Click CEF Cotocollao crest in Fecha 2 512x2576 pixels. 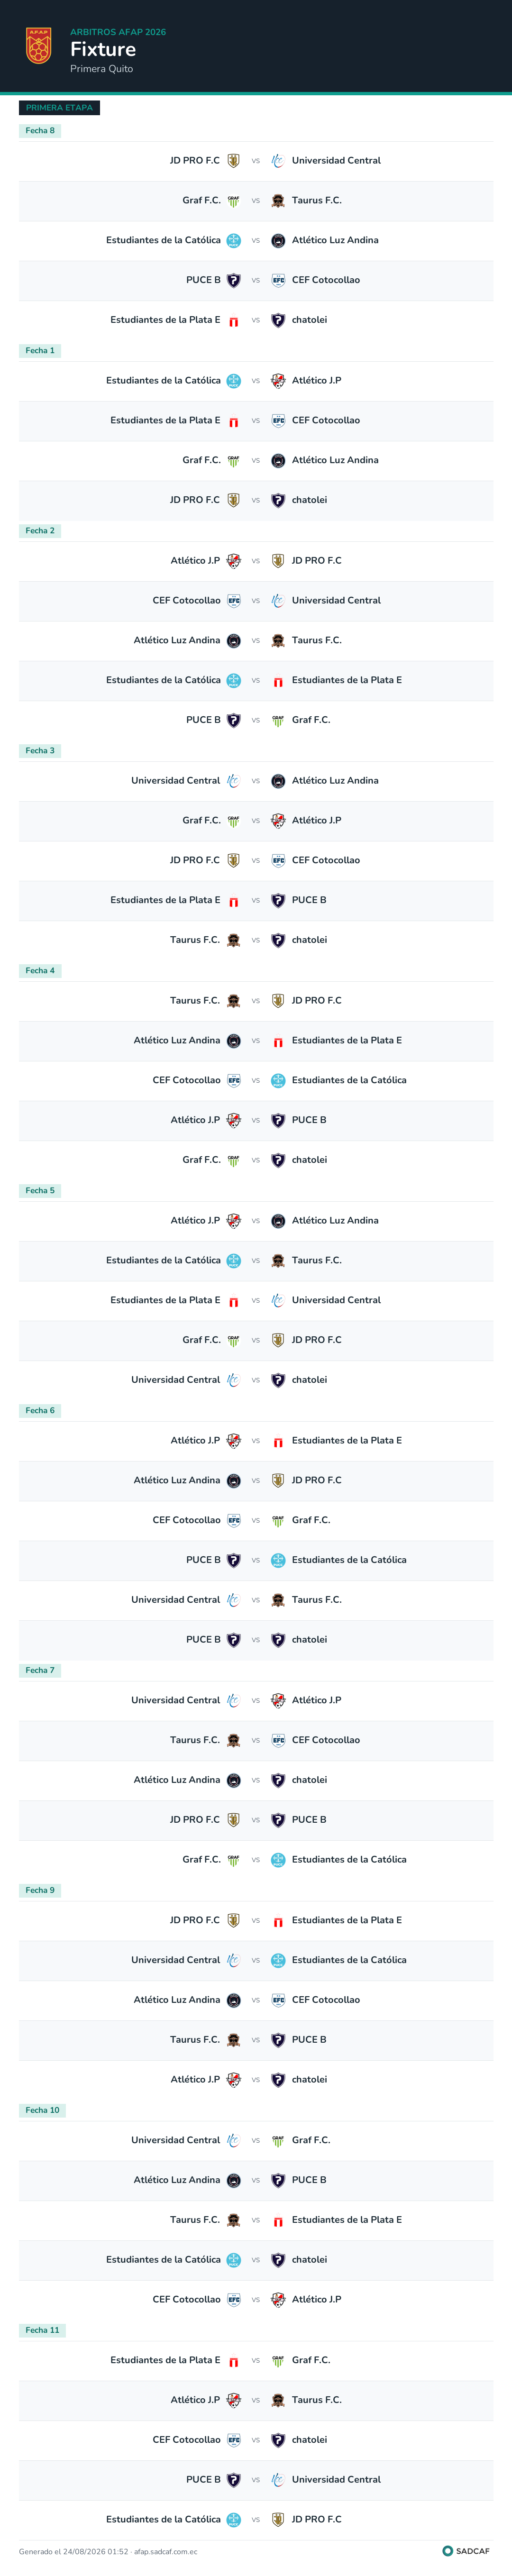(x=233, y=601)
